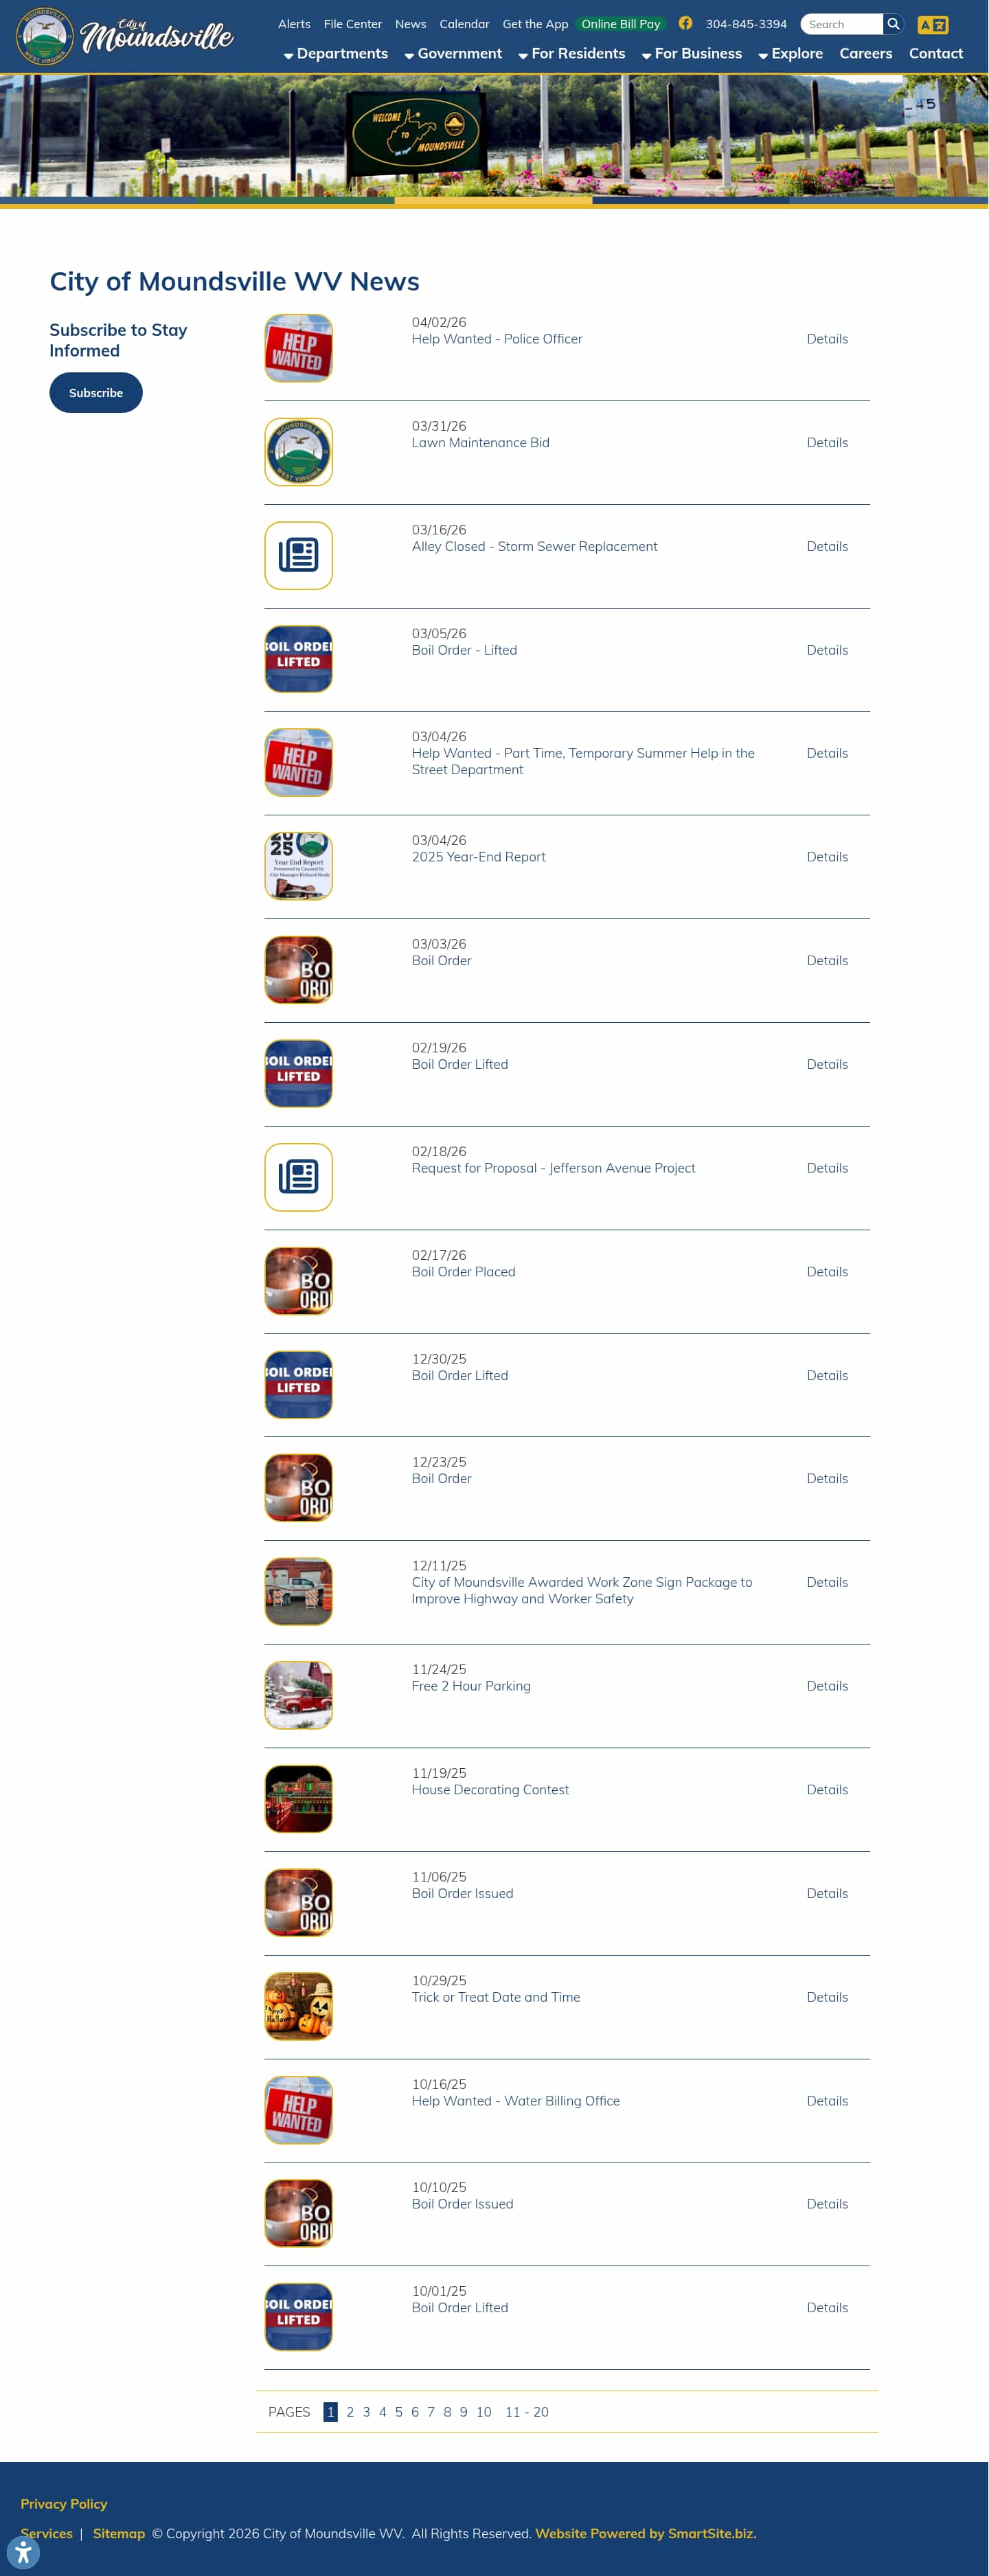Expand the Government dropdown menu
This screenshot has width=989, height=2576.
[453, 54]
